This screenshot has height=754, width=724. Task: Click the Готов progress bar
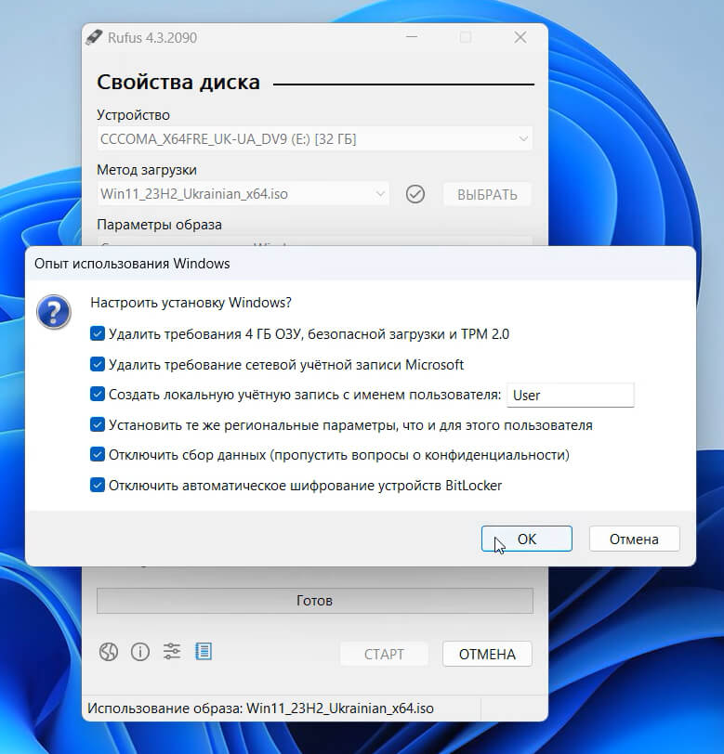point(314,601)
